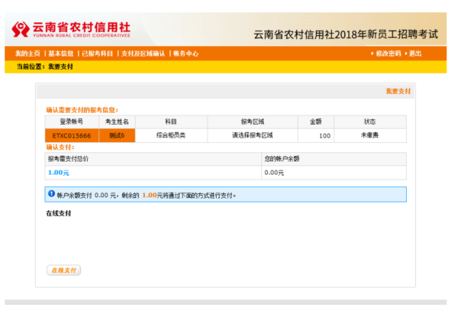Screen dimensions: 474x314
Task: Click the Yunnan Rural Credit Cooperatives logo
Action: click(71, 29)
